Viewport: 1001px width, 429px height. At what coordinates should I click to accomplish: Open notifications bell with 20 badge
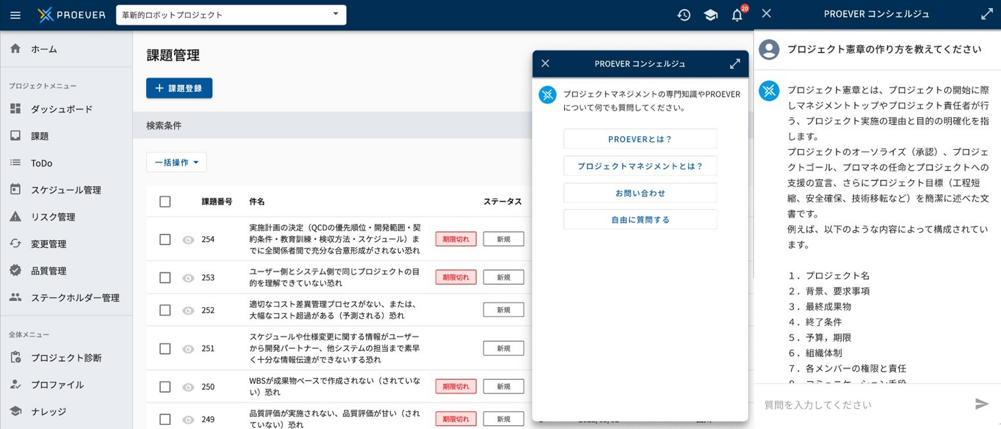(x=737, y=15)
